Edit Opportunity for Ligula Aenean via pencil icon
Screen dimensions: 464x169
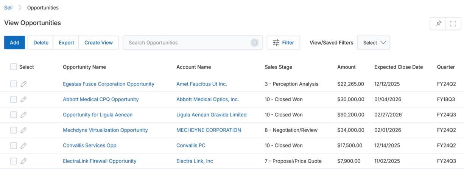click(23, 115)
